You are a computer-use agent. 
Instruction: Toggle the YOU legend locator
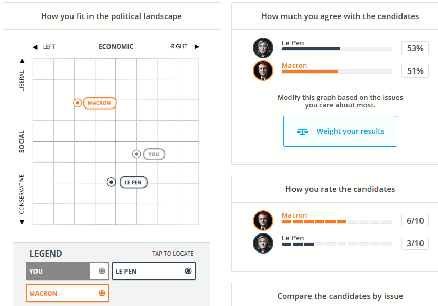pos(67,271)
